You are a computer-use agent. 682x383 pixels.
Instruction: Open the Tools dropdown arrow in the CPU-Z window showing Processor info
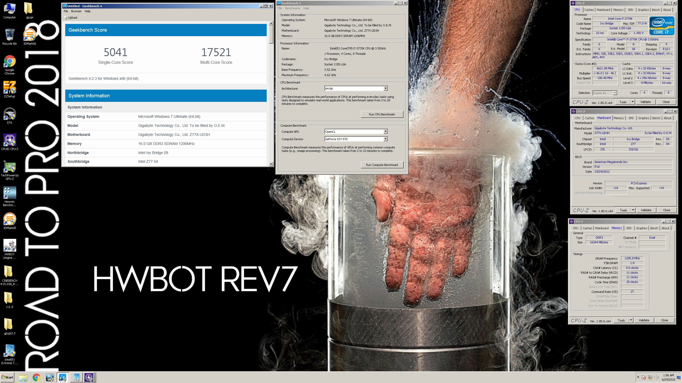coord(632,102)
